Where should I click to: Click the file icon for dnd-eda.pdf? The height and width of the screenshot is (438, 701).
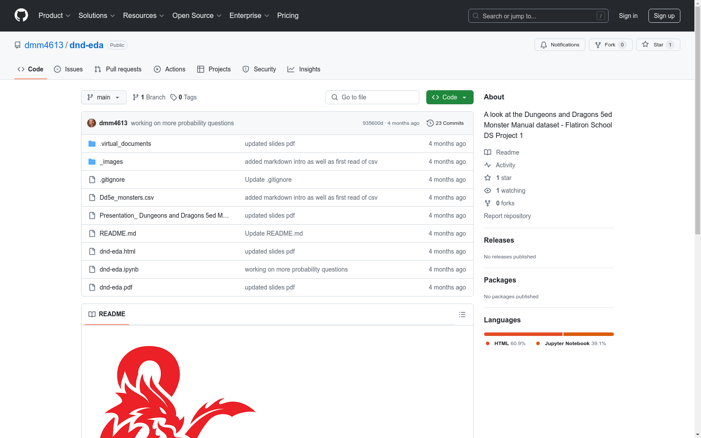coord(92,287)
